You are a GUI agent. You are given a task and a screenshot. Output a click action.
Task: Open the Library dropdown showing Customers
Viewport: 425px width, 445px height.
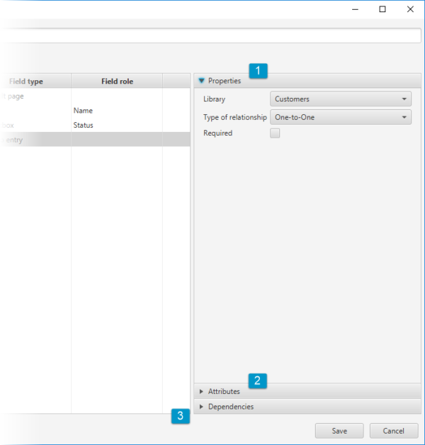pos(340,99)
